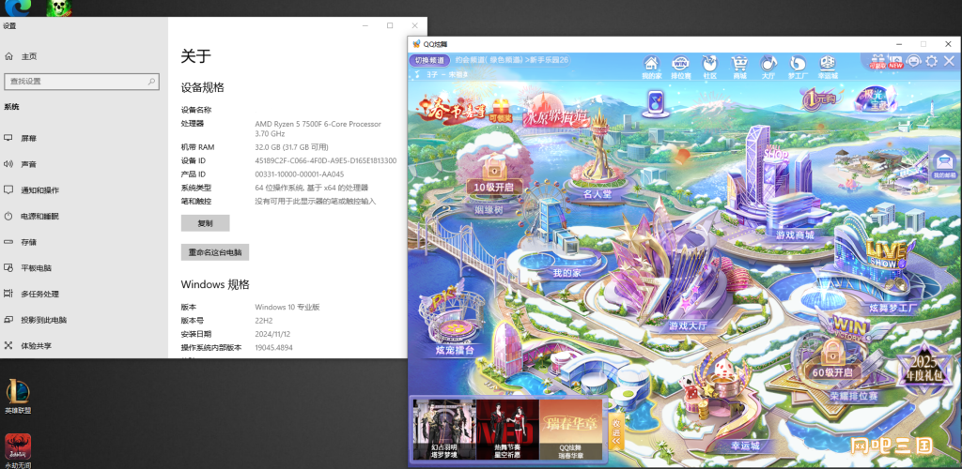Open 平板电脑 settings page
962x469 pixels.
click(x=84, y=268)
